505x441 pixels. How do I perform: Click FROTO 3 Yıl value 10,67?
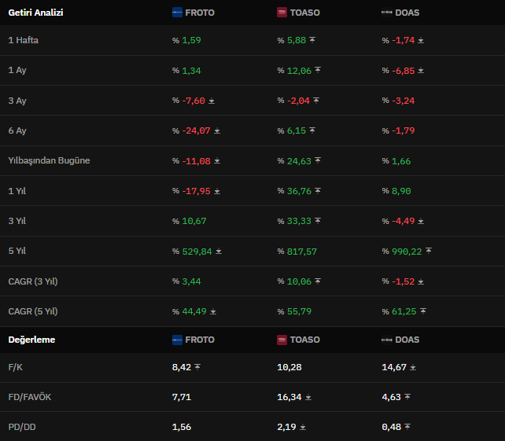pyautogui.click(x=194, y=221)
